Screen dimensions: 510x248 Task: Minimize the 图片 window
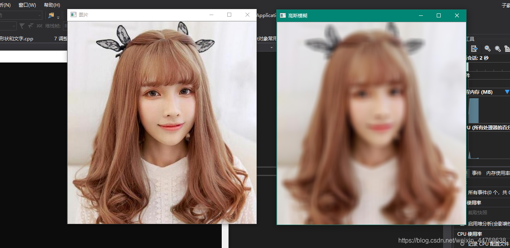point(211,15)
